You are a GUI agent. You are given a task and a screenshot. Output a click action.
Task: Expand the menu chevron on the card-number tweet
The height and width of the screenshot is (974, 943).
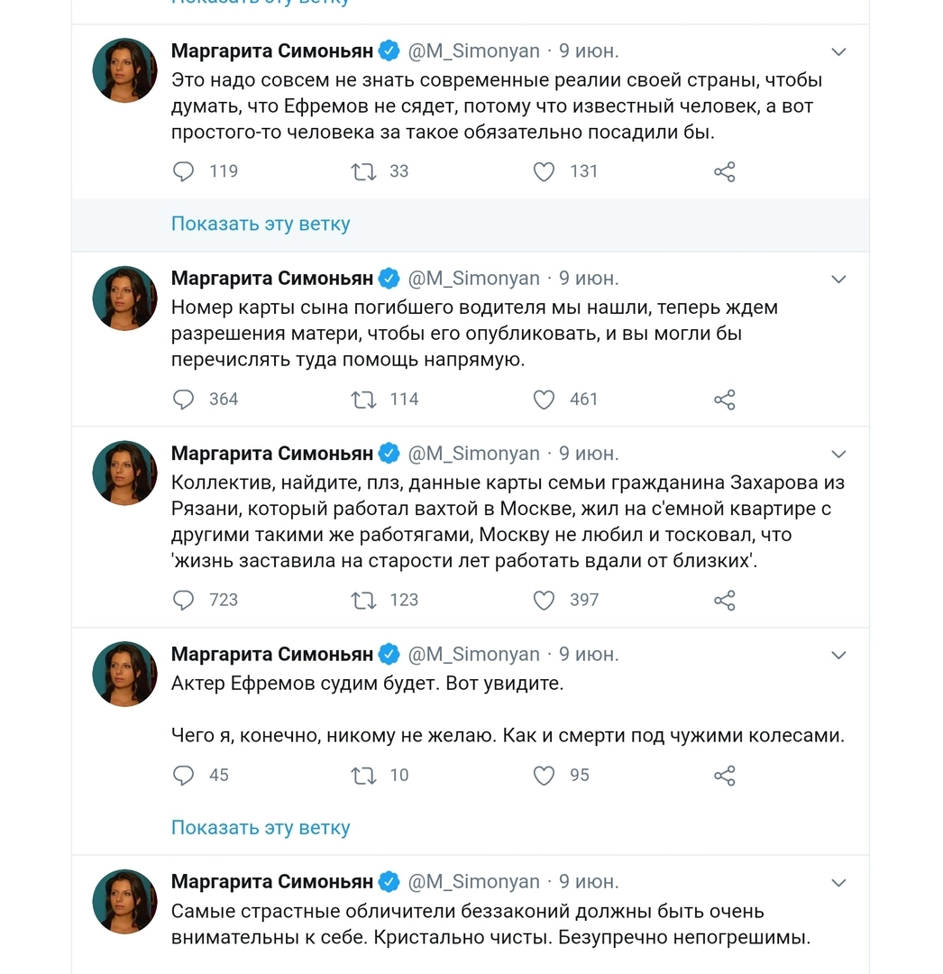(x=838, y=280)
